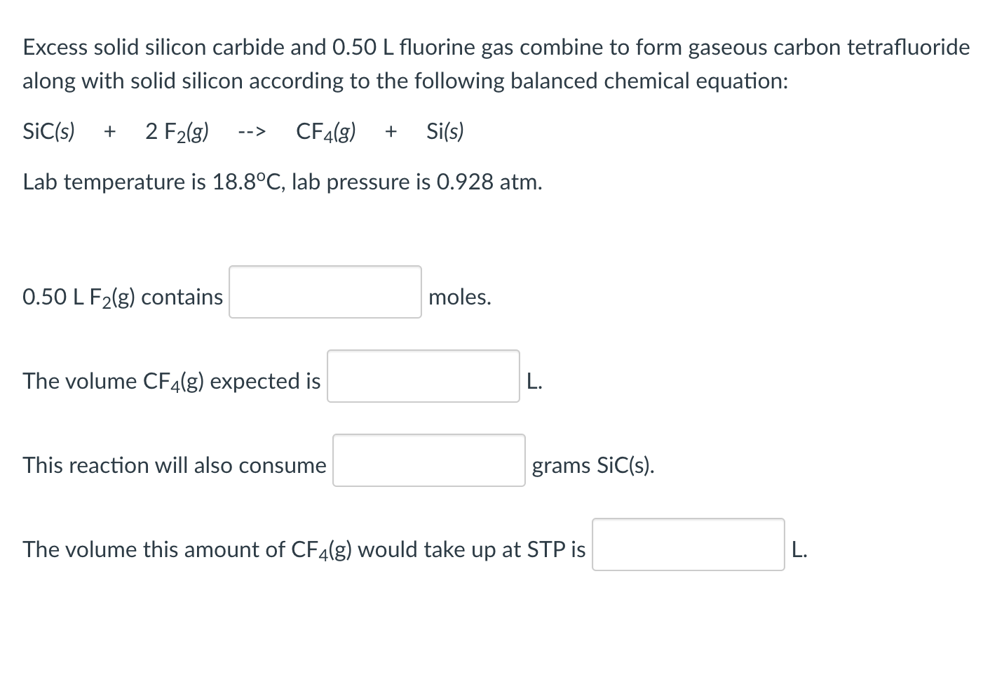Click the lab temperature 18.8°C text line
The height and width of the screenshot is (682, 983).
(283, 182)
